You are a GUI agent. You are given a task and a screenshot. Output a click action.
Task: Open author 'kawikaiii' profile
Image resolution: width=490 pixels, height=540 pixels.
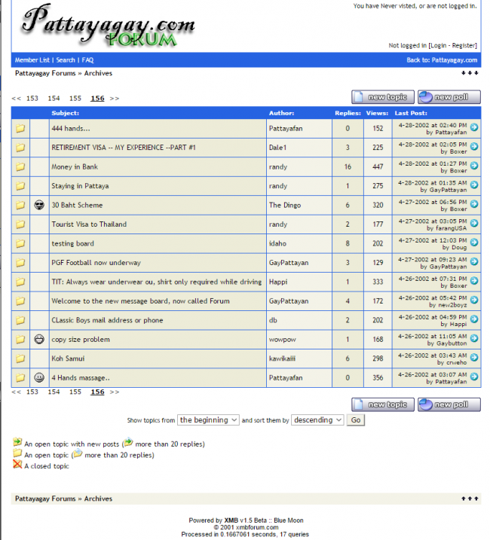coord(282,358)
